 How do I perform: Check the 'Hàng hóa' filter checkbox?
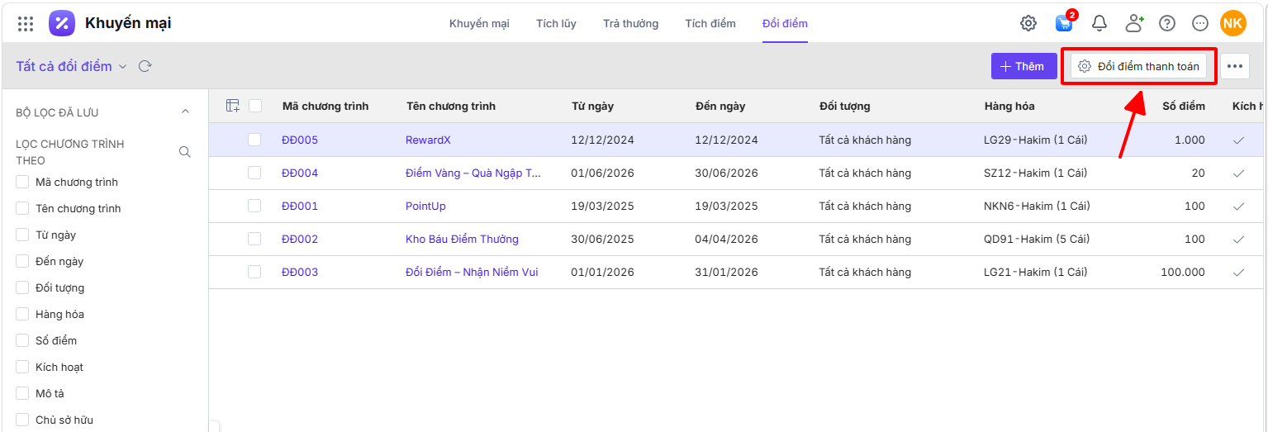[x=22, y=314]
